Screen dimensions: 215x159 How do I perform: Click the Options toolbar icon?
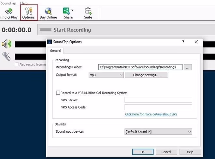pos(29,13)
